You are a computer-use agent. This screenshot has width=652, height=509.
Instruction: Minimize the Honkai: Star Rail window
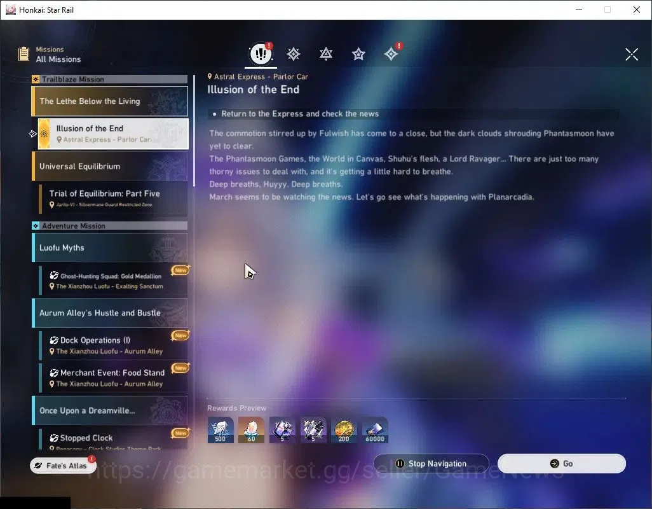(x=579, y=10)
